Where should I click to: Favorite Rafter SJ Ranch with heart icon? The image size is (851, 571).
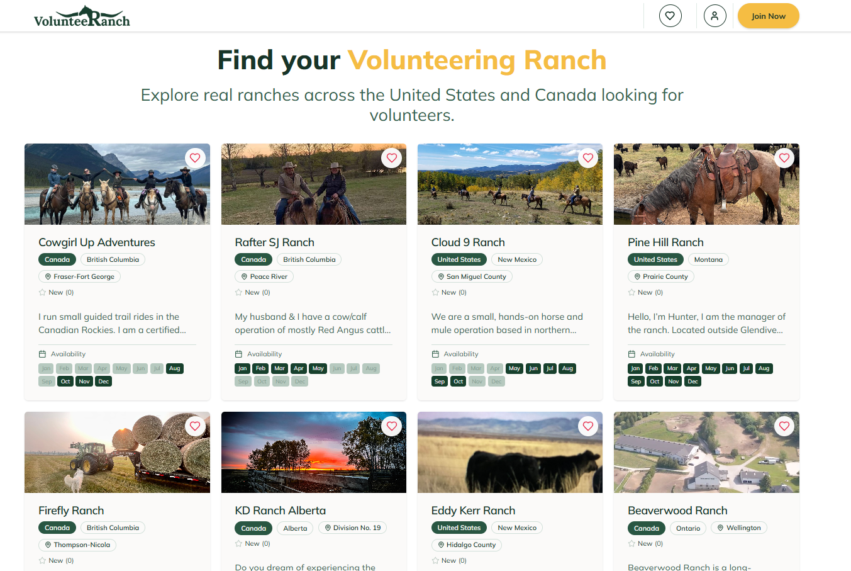click(392, 158)
